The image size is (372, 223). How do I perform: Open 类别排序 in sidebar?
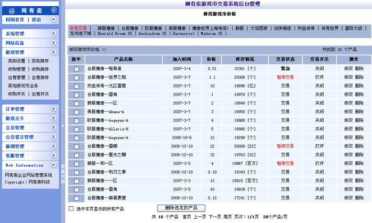pyautogui.click(x=40, y=61)
